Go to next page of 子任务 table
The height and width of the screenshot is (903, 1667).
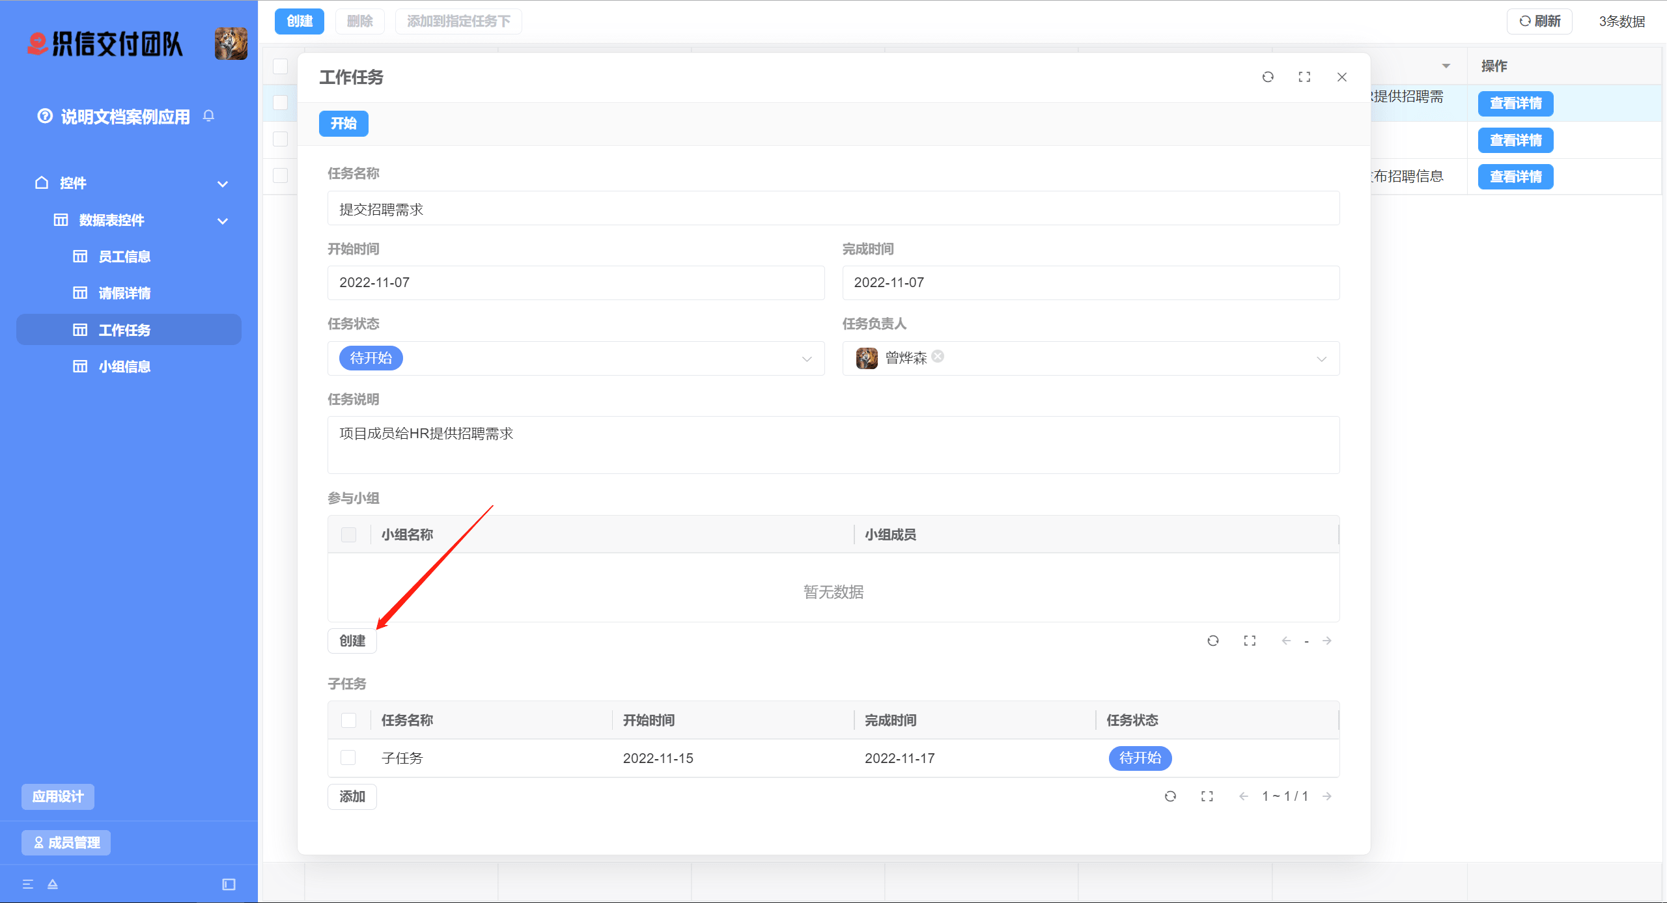(1327, 796)
